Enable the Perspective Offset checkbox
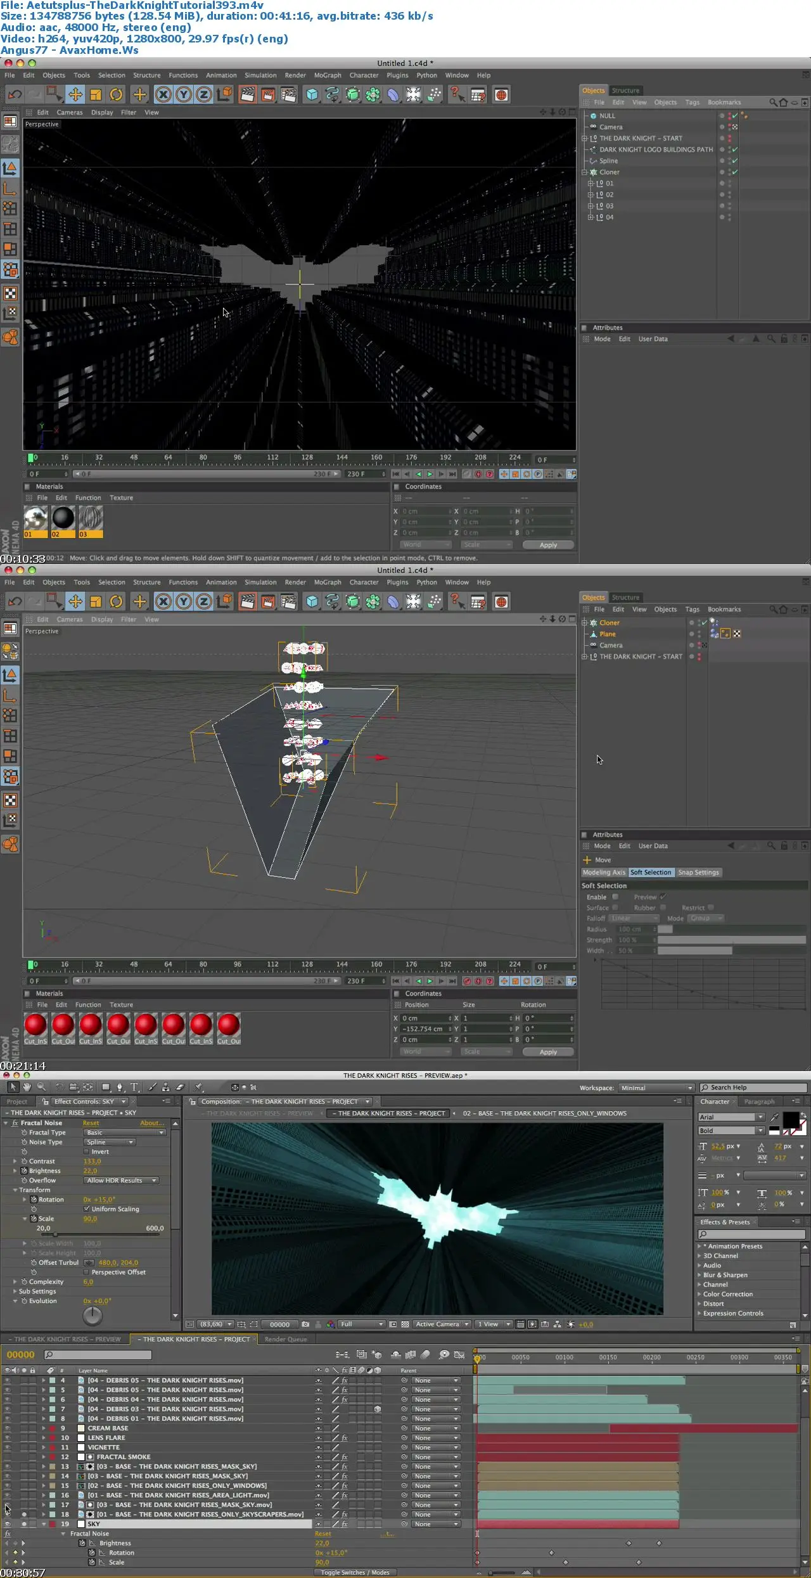This screenshot has width=811, height=1578. click(87, 1272)
